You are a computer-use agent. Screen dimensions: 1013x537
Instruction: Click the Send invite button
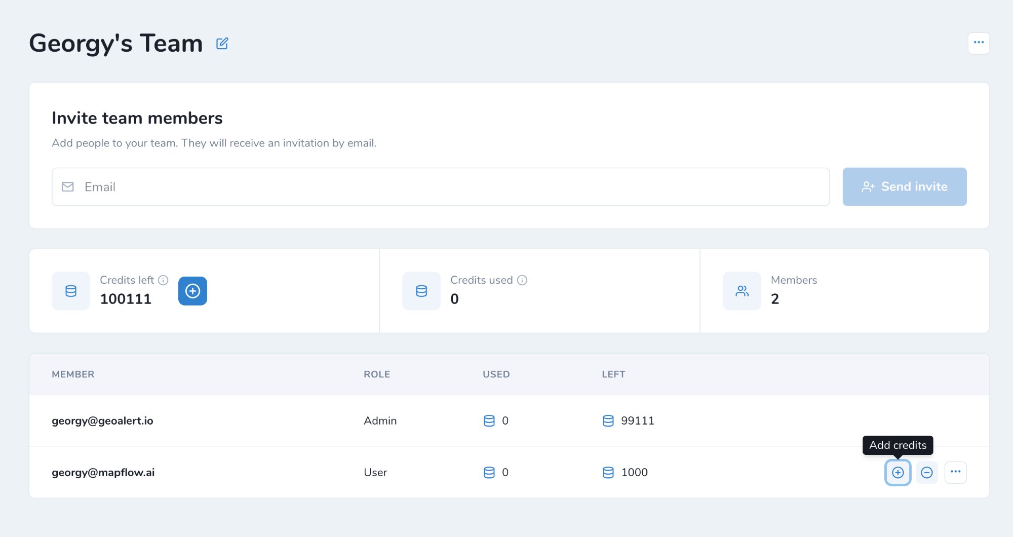tap(905, 187)
